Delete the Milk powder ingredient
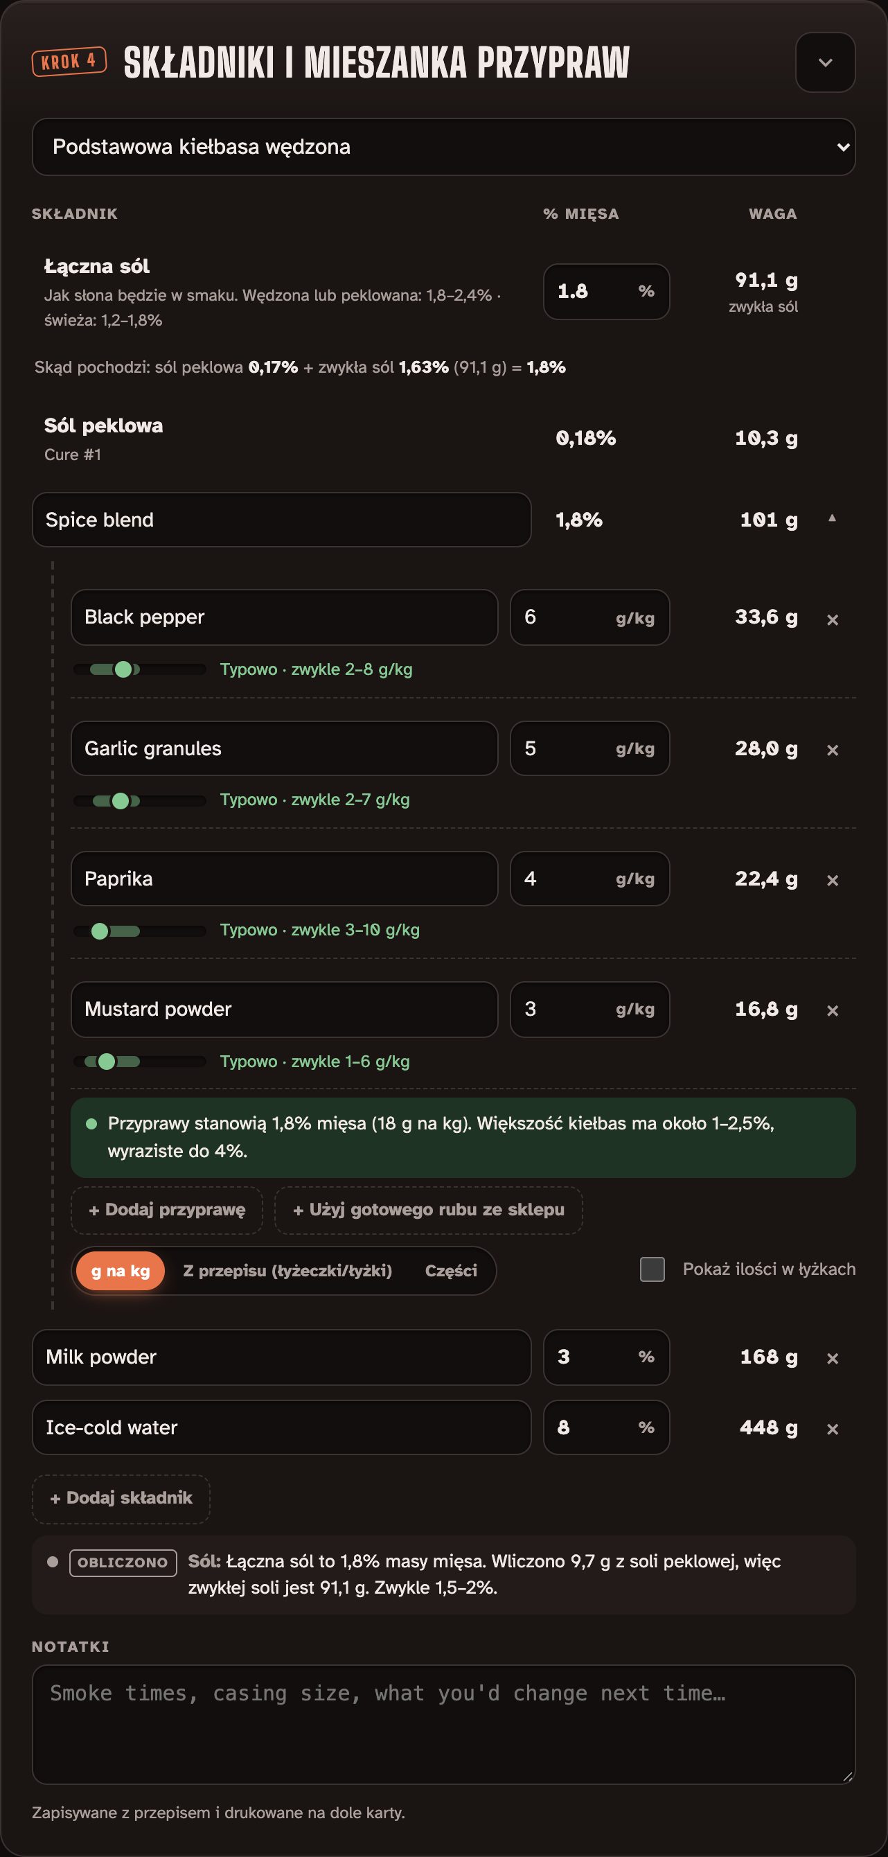 [x=833, y=1358]
